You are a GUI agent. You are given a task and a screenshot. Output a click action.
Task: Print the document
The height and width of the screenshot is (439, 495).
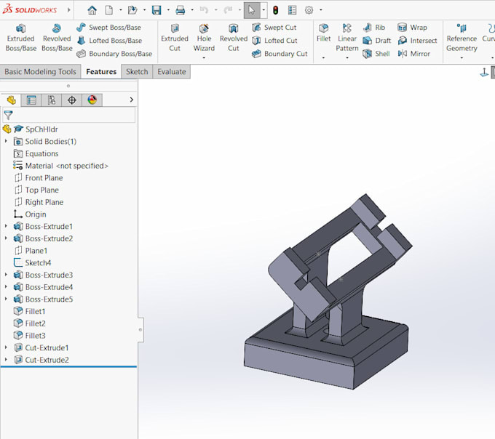181,10
